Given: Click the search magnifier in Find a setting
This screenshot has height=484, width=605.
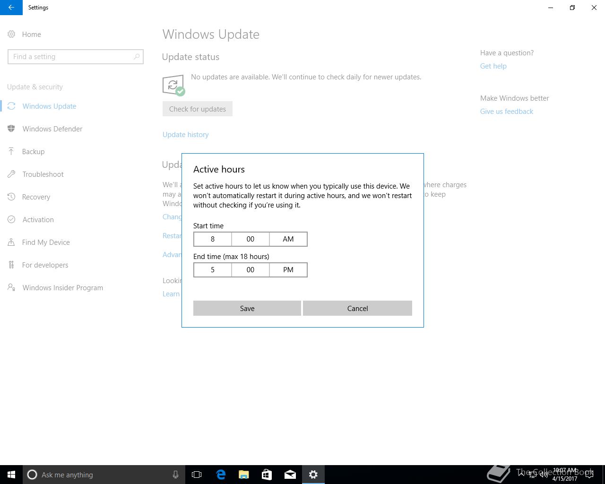Looking at the screenshot, I should click(x=137, y=57).
